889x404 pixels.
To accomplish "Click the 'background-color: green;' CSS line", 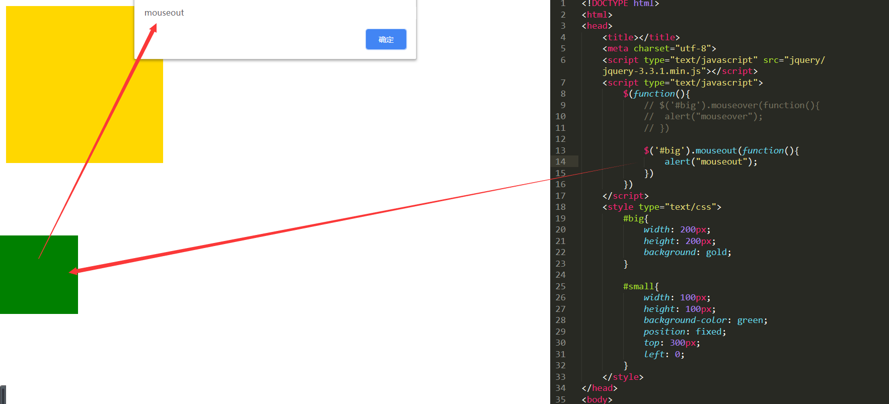I will pyautogui.click(x=705, y=320).
